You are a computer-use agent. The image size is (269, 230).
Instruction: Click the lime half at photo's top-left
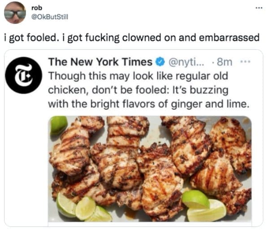59,124
